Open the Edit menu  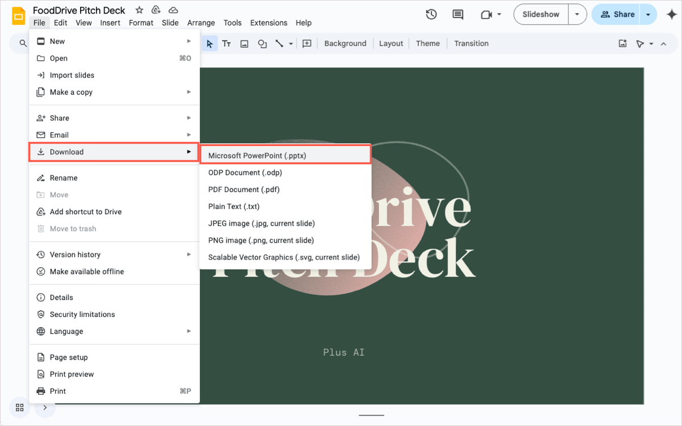(x=60, y=23)
